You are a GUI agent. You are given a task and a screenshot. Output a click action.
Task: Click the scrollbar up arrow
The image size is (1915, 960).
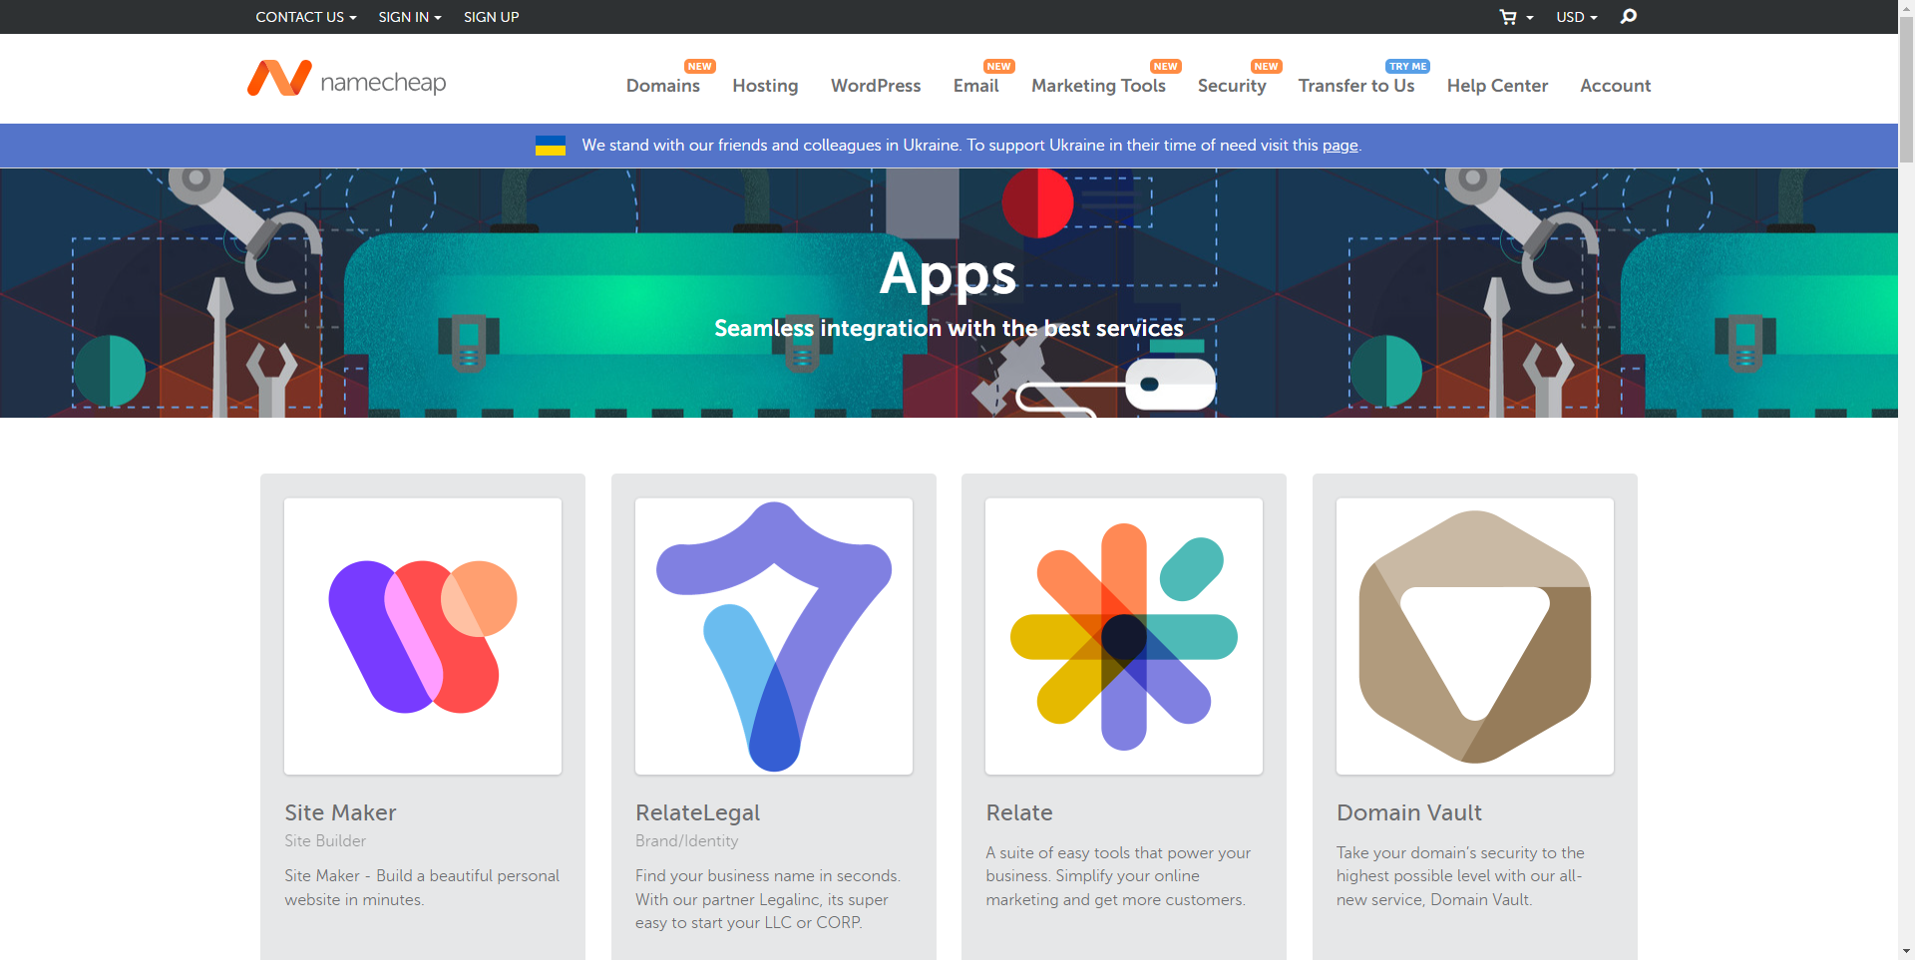(1906, 7)
